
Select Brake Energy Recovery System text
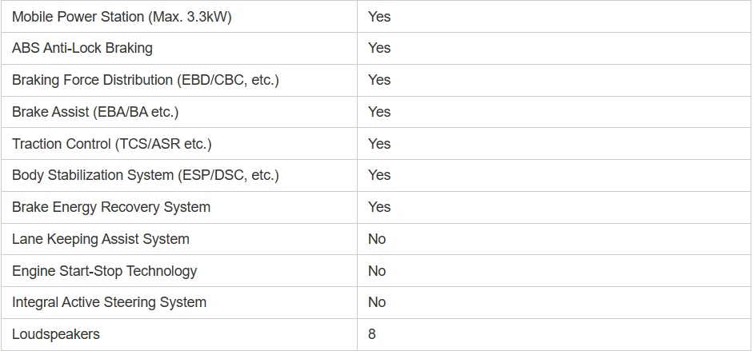click(111, 207)
